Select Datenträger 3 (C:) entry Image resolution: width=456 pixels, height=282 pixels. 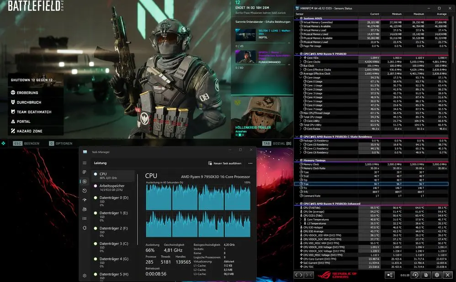pyautogui.click(x=113, y=247)
